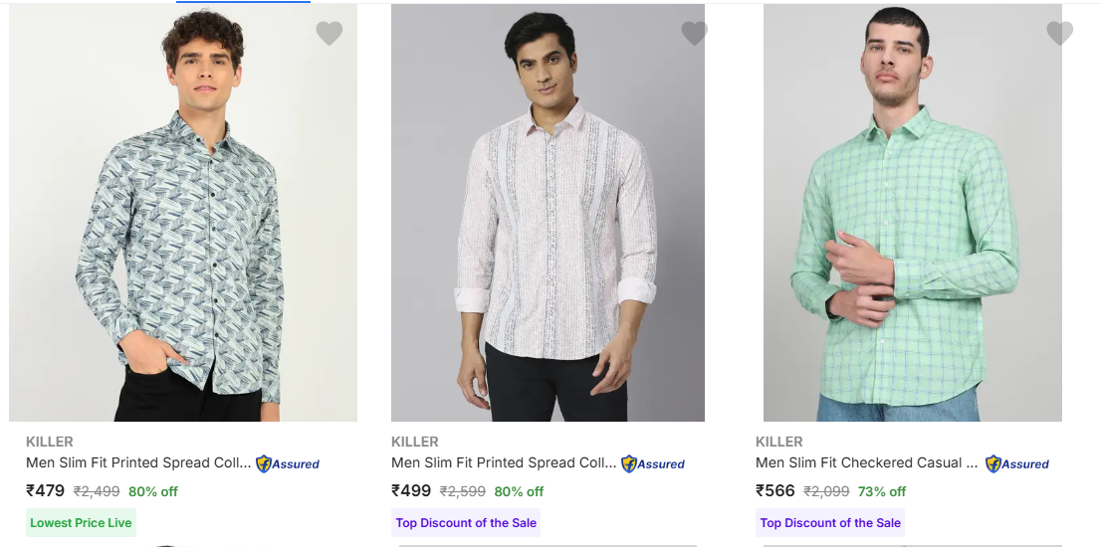Screen dimensions: 1102x547
Task: Wishlist the blue printed shirt via heart icon
Action: (x=329, y=34)
